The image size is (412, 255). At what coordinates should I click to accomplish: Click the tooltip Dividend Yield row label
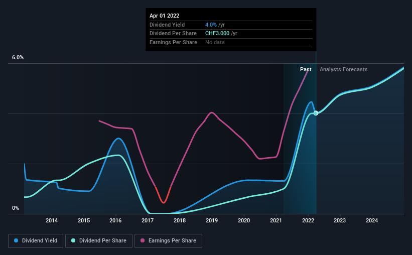[x=167, y=25]
